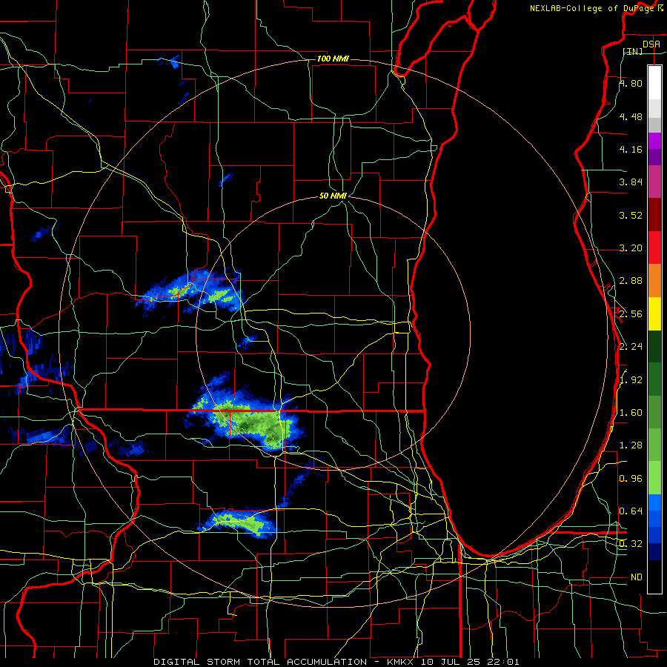Click the dark red 3.52 legend band

tap(654, 215)
